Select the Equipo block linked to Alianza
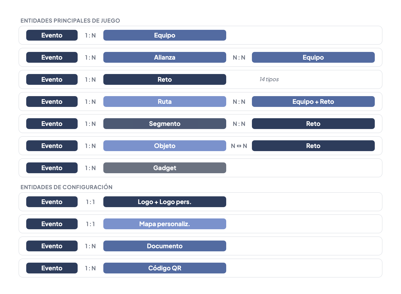Viewport: 401px width, 294px height. 313,57
